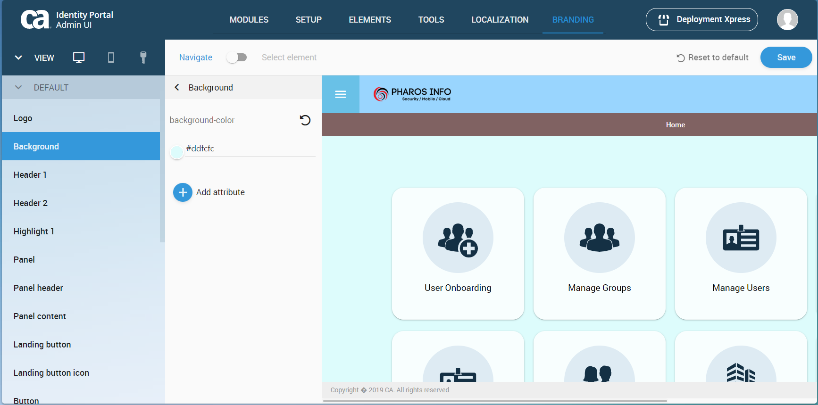This screenshot has width=818, height=405.
Task: Collapse the DEFAULT section chevron
Action: pos(18,87)
